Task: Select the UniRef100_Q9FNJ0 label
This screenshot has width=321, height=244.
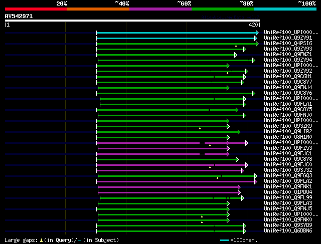Action: pos(288,115)
